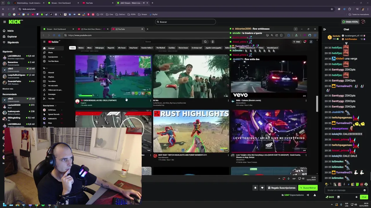The height and width of the screenshot is (208, 371).
Task: Open the X (Twitter) bookmark icon
Action: pos(60,14)
